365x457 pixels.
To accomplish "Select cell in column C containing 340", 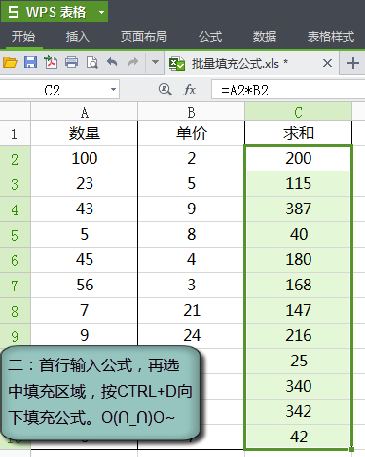I will [298, 387].
